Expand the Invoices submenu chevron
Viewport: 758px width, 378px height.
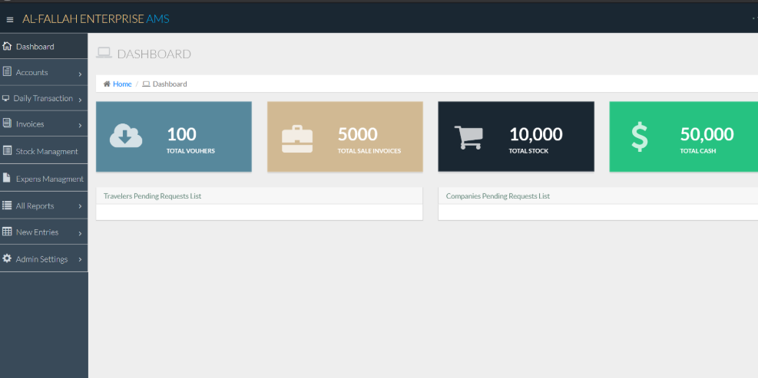(80, 125)
